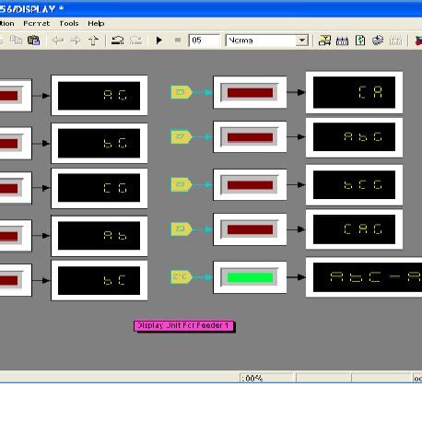Select the display block showing A b C - A
422x422 pixels.
coord(364,277)
